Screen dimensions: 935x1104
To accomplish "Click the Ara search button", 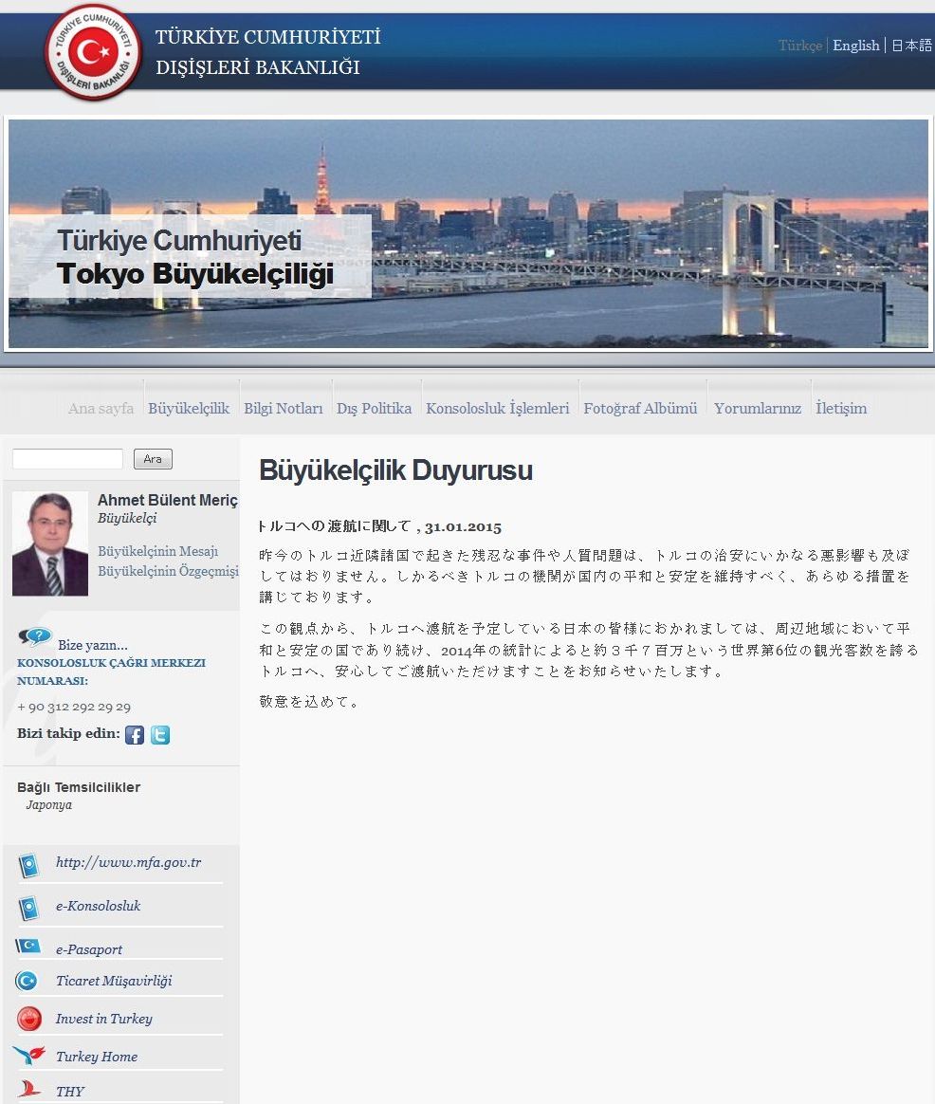I will (153, 459).
